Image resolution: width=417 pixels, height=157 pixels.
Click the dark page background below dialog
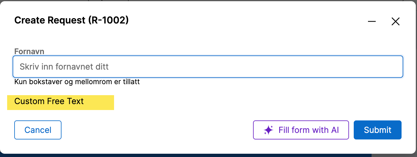[x=178, y=155]
